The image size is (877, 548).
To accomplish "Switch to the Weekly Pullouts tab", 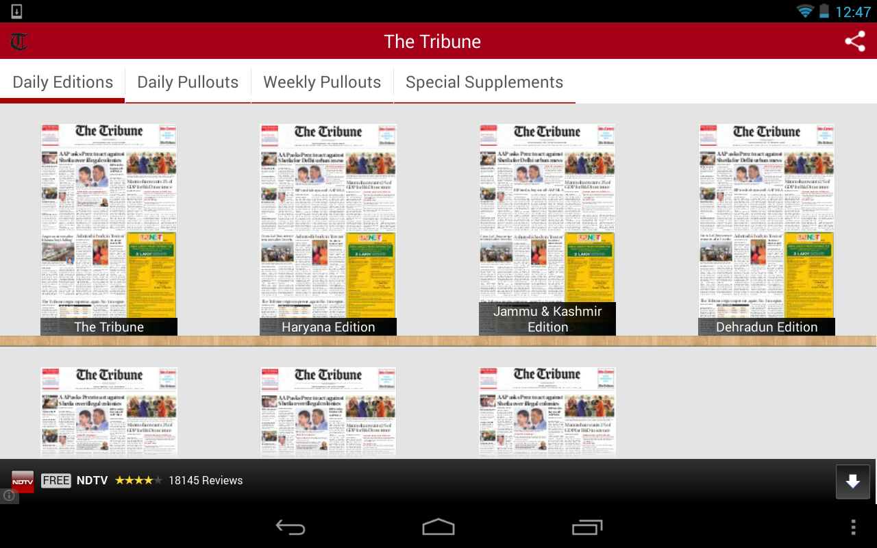I will 322,82.
